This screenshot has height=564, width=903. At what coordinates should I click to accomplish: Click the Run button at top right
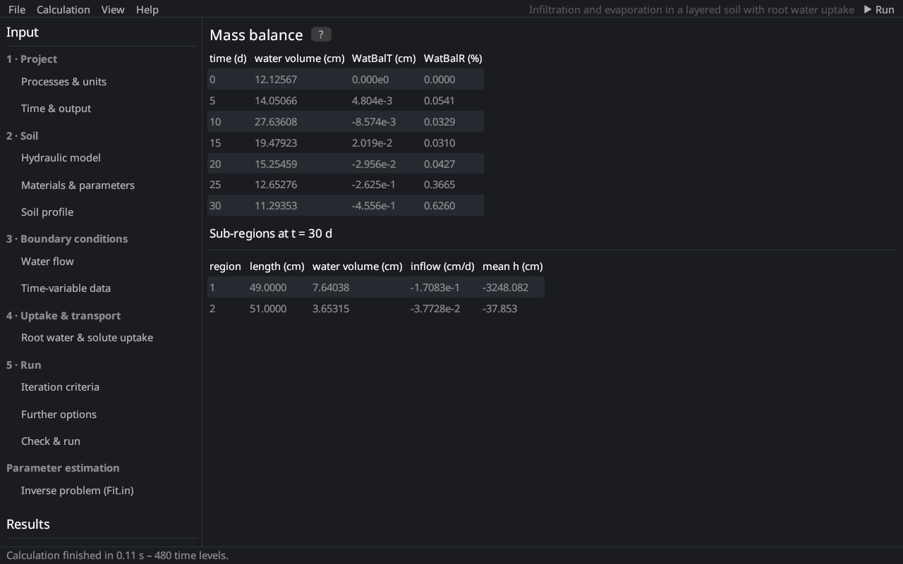tap(879, 9)
